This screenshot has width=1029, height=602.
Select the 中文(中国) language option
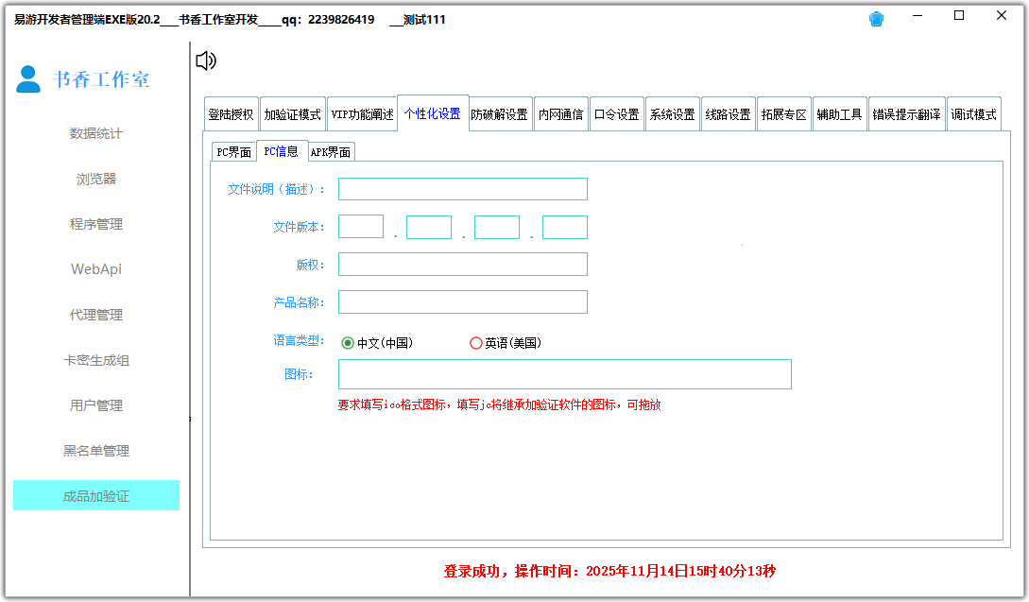[x=348, y=343]
